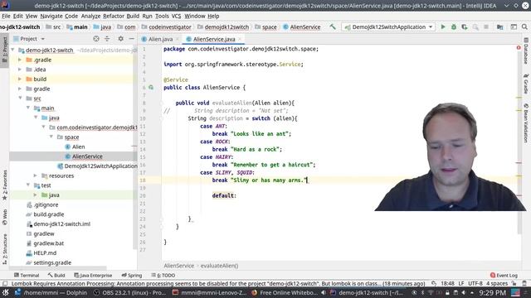Open the VCS menu
The width and height of the screenshot is (531, 298).
(x=176, y=16)
